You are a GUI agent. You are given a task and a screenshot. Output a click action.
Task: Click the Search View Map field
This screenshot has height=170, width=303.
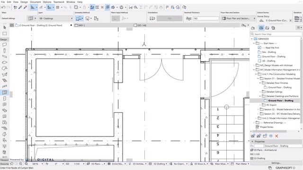pyautogui.click(x=276, y=34)
